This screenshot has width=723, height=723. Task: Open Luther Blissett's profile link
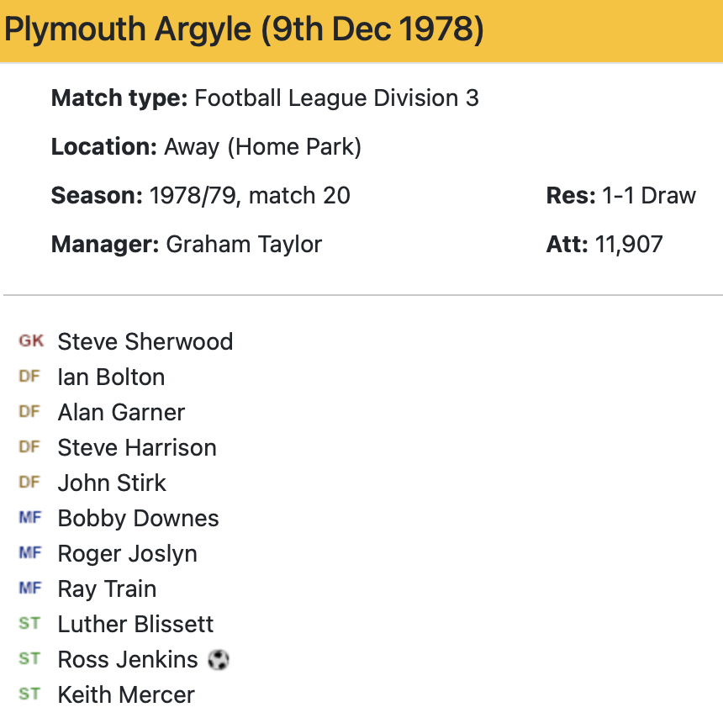tap(135, 625)
